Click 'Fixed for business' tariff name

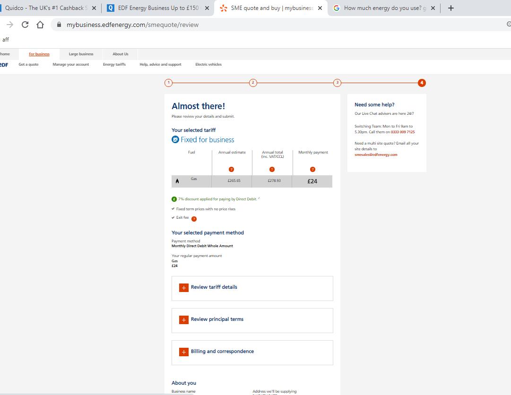click(x=207, y=140)
